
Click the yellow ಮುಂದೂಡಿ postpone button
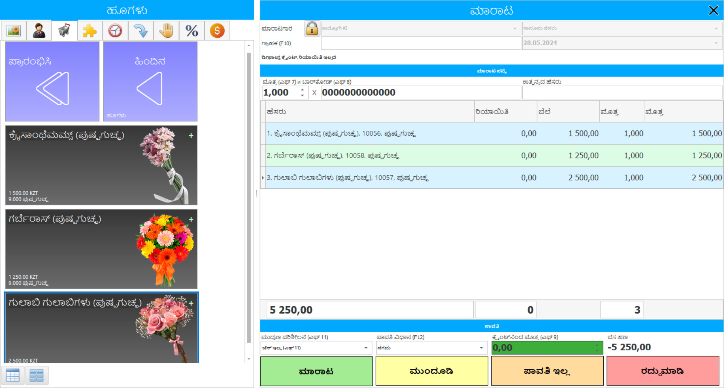tap(432, 371)
